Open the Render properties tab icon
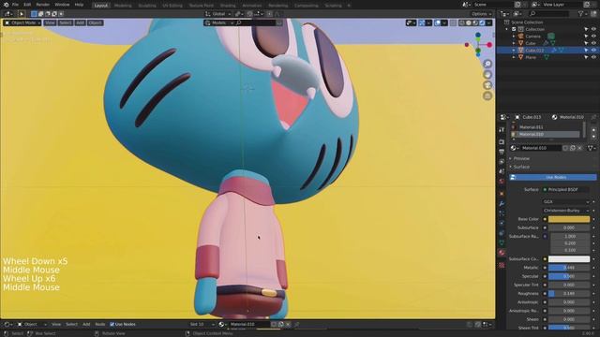Image resolution: width=600 pixels, height=337 pixels. [502, 142]
